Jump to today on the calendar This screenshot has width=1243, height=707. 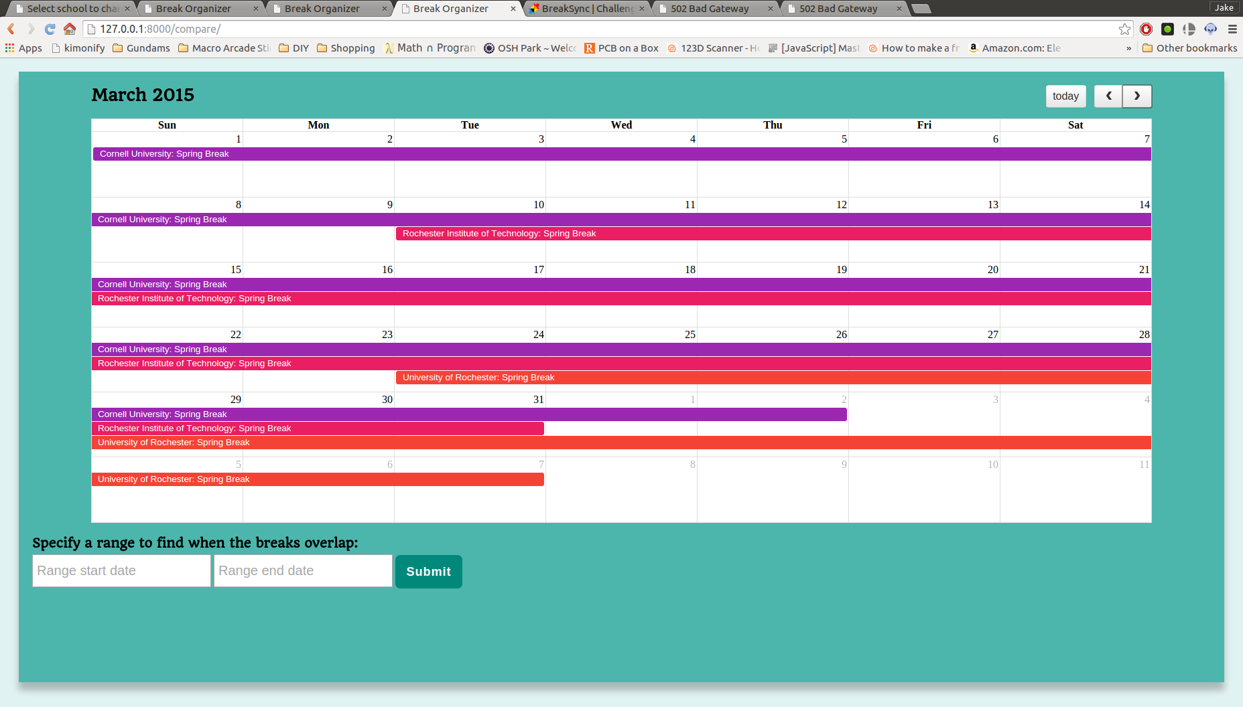point(1065,96)
